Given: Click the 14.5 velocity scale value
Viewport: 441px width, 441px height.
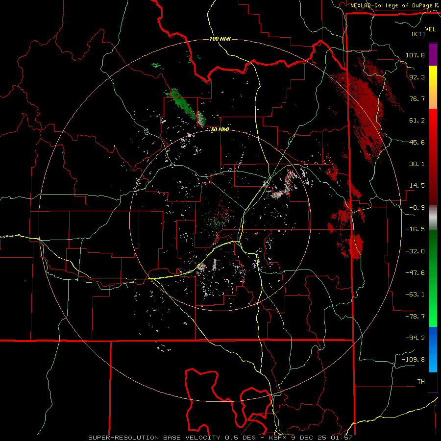Looking at the screenshot, I should click(417, 186).
